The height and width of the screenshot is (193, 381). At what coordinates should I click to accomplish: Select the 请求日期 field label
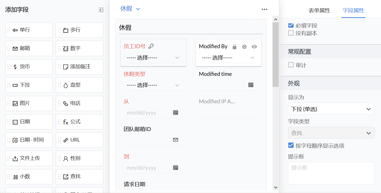(x=134, y=184)
